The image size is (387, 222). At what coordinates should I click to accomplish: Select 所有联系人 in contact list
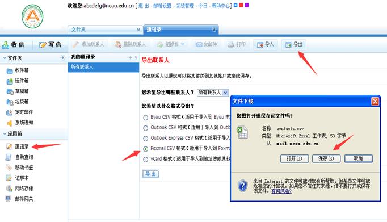(x=103, y=67)
